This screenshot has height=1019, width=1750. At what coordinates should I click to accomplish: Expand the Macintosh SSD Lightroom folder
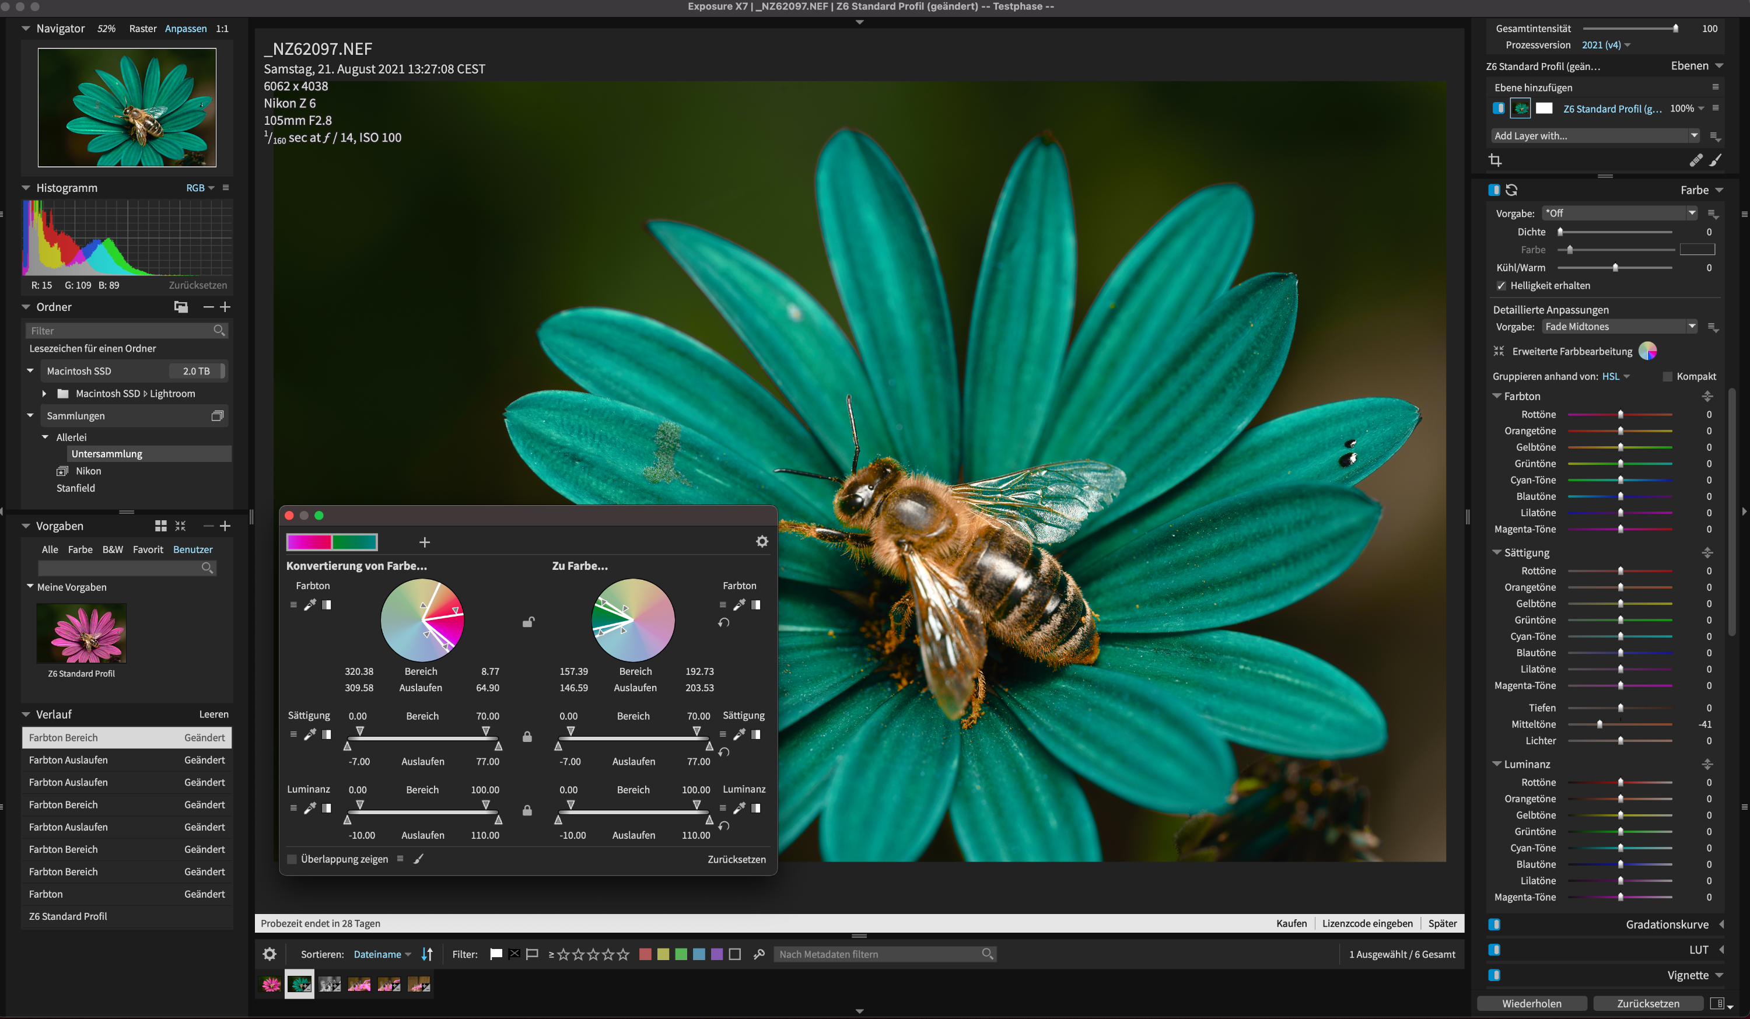pyautogui.click(x=44, y=393)
